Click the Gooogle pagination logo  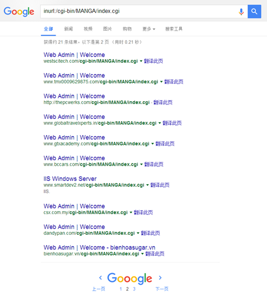tap(130, 279)
